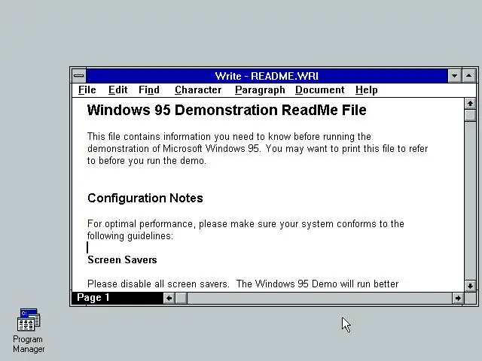Maximize the Write window

tap(468, 76)
